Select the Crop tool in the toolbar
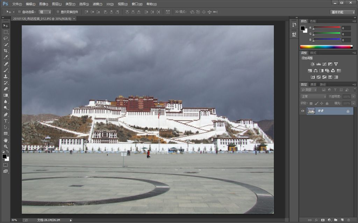This screenshot has height=223, width=358. point(6,51)
